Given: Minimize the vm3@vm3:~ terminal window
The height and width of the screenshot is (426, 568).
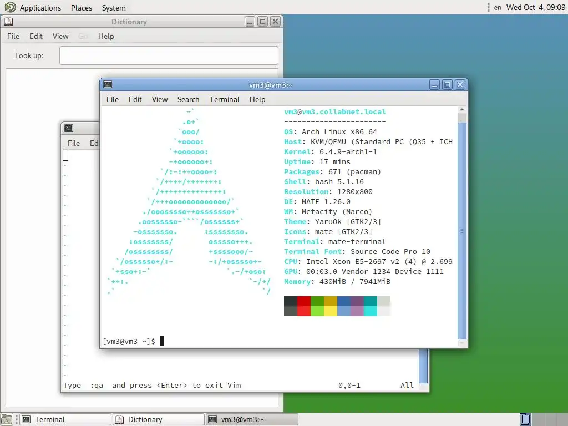Looking at the screenshot, I should (435, 85).
